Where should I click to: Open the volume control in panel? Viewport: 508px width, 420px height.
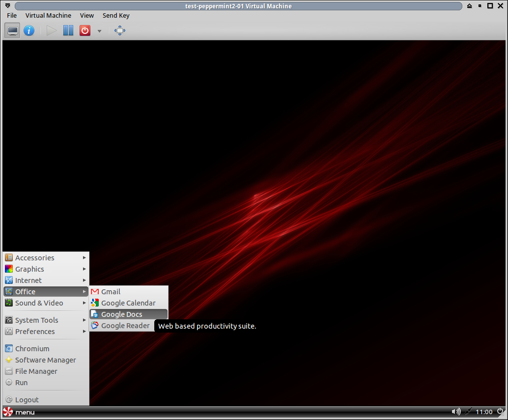click(456, 412)
